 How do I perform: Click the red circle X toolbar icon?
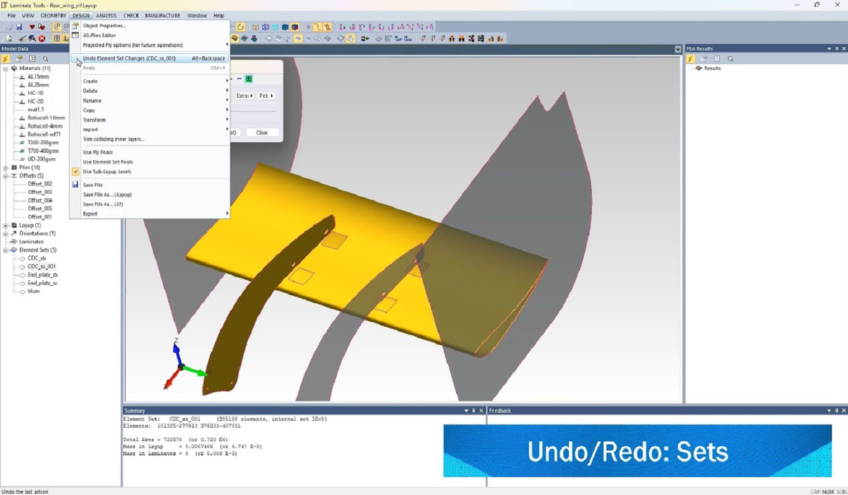(x=42, y=38)
